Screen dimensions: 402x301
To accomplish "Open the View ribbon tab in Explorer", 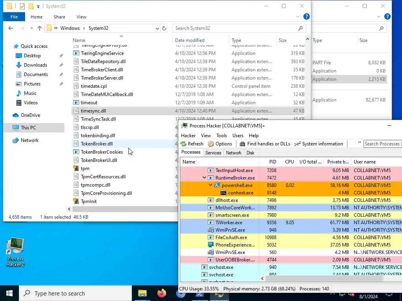I will pyautogui.click(x=81, y=17).
